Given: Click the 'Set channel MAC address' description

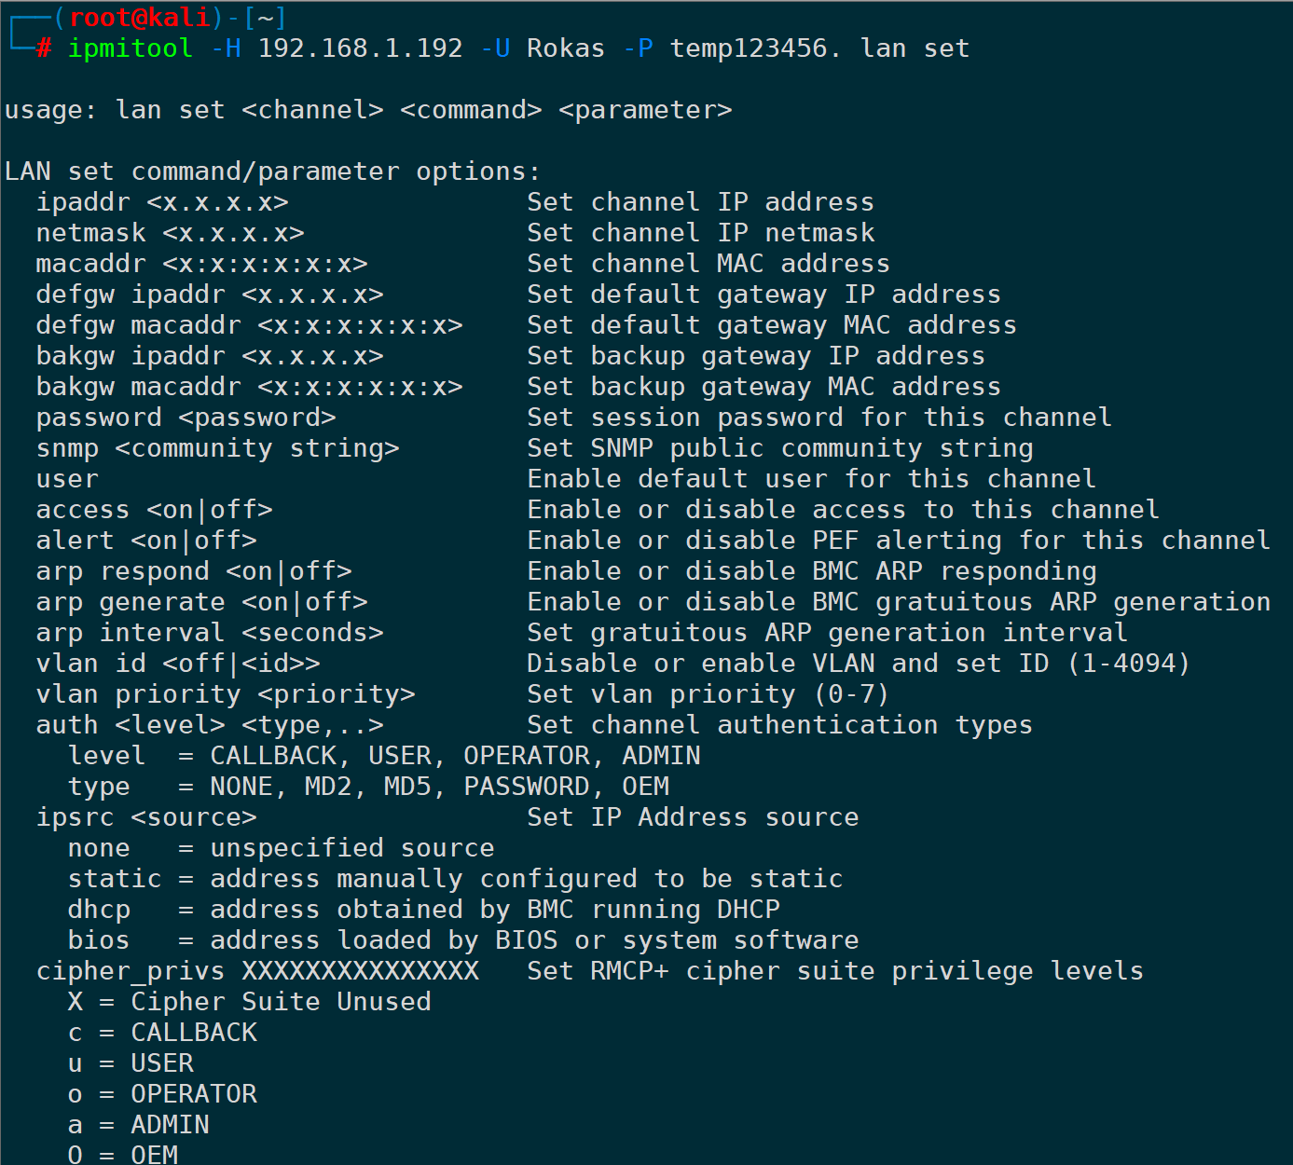Looking at the screenshot, I should [708, 264].
